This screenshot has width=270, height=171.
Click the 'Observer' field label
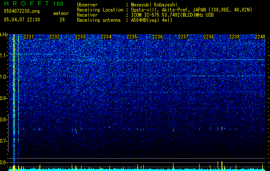(x=87, y=5)
